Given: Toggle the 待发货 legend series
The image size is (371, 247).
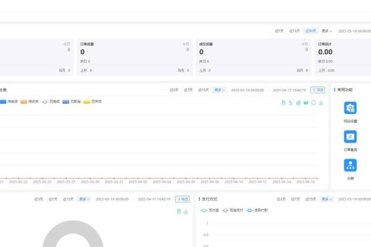Looking at the screenshot, I should point(10,101).
